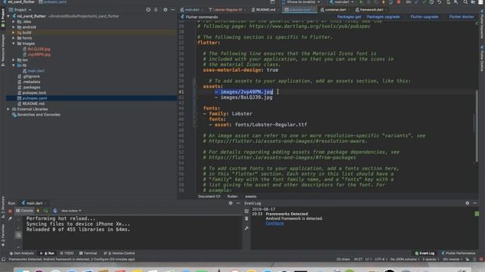This screenshot has width=485, height=272.
Task: Open the Dart Analysis tool window
Action: [x=22, y=253]
